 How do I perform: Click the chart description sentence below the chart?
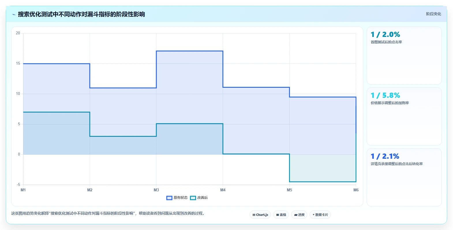(108, 214)
